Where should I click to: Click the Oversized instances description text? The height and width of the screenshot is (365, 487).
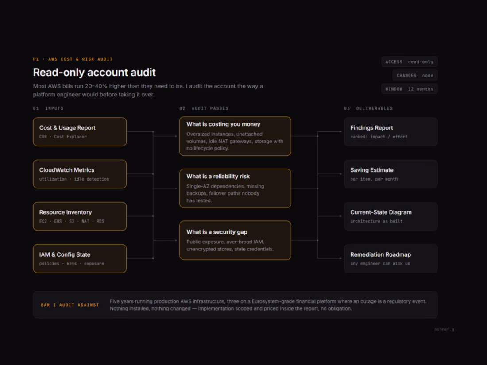tap(235, 141)
